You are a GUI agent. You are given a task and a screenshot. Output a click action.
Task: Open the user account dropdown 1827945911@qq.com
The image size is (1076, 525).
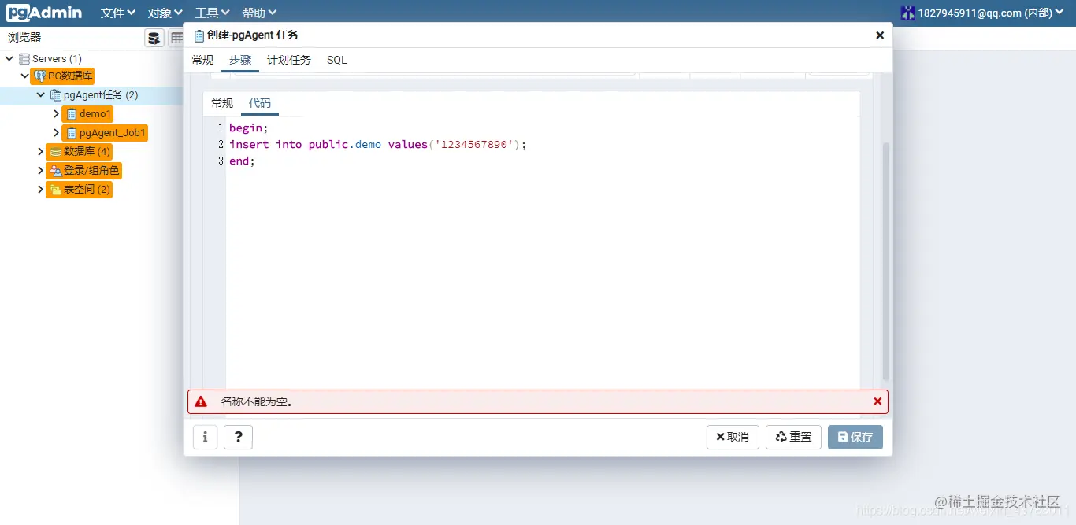990,13
